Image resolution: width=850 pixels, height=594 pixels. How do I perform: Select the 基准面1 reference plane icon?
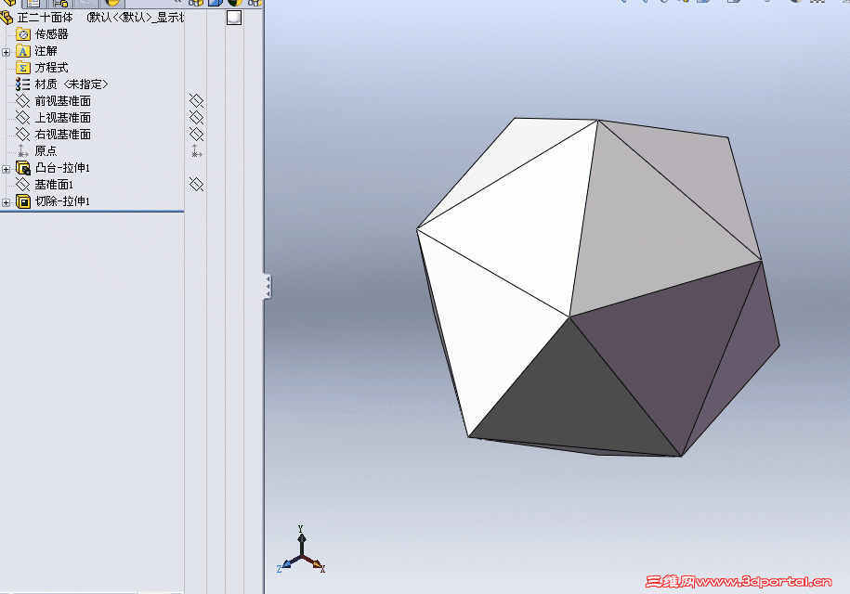coord(23,185)
